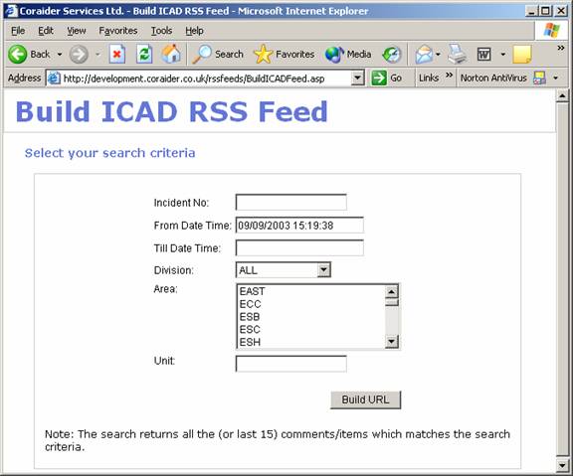This screenshot has width=573, height=476.
Task: Open the Search toolbar button
Action: [x=218, y=54]
